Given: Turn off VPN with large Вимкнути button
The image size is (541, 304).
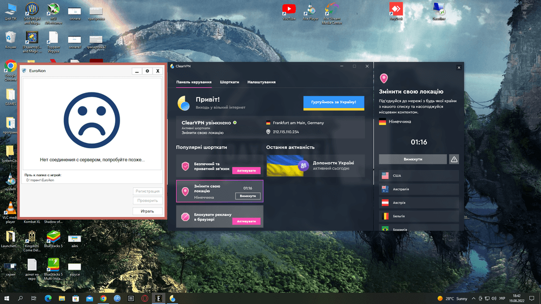Looking at the screenshot, I should 413,159.
